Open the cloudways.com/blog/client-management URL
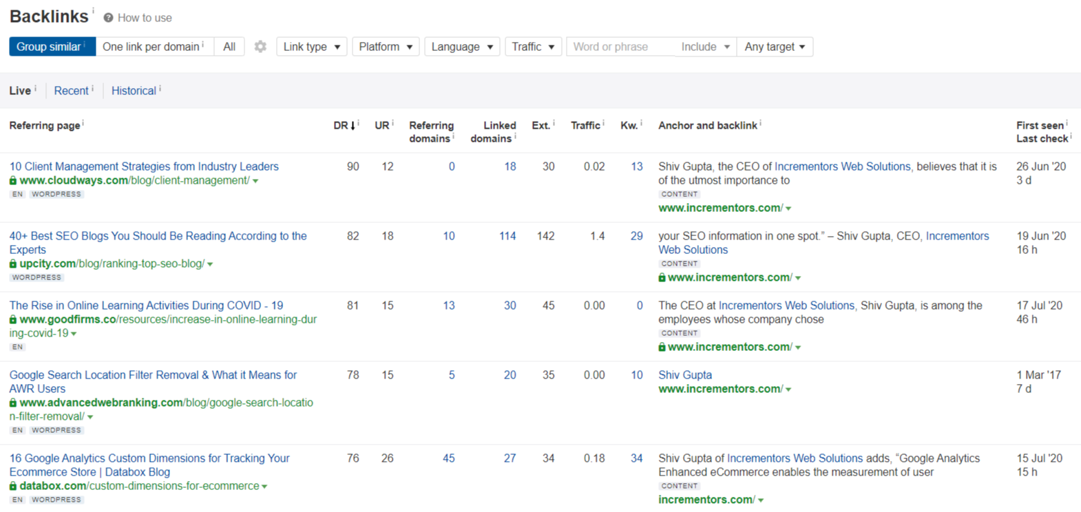The height and width of the screenshot is (512, 1081). point(134,180)
